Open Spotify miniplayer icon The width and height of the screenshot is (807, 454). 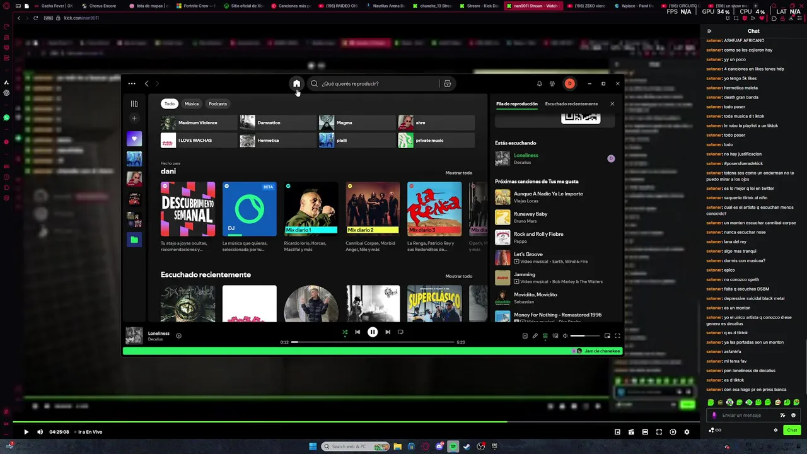coord(607,335)
